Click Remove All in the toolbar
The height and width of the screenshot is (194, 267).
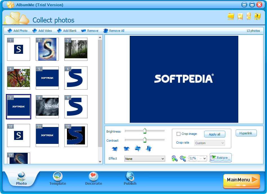[x=114, y=31]
